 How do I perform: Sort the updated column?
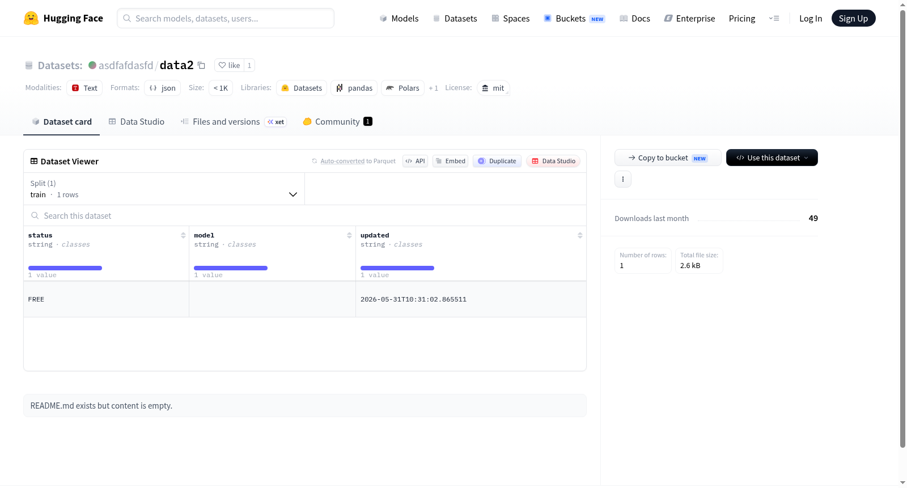(x=580, y=235)
